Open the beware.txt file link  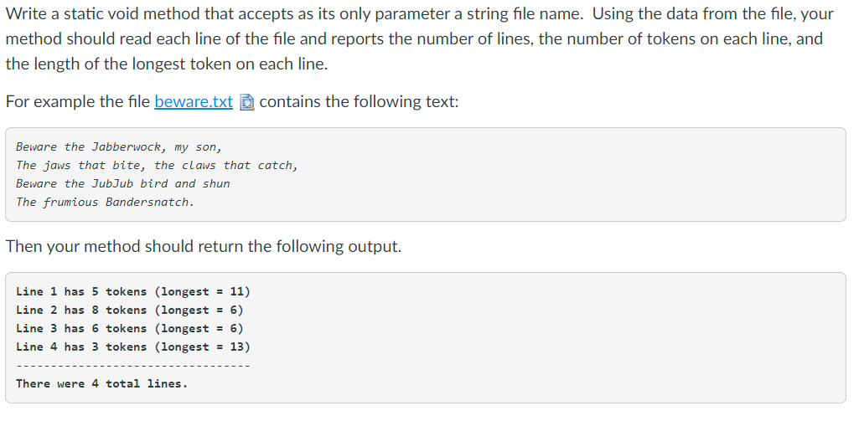(194, 102)
